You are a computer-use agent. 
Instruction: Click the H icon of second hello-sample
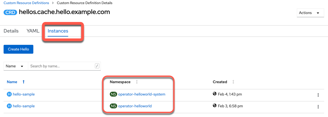tap(9, 106)
